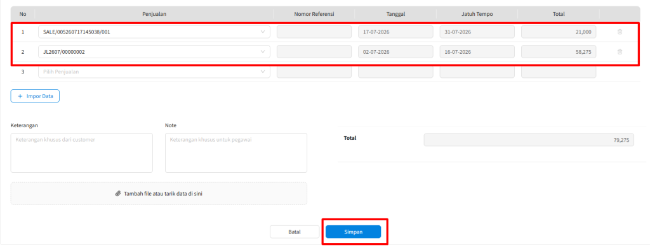Viewport: 650px width, 250px height.
Task: Click the Tanggal field showing 02-07-2026
Action: click(395, 52)
